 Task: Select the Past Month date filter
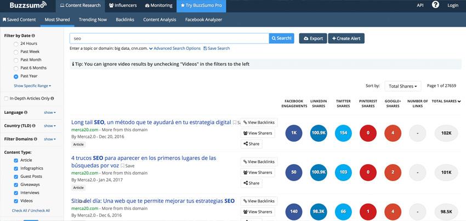16,60
